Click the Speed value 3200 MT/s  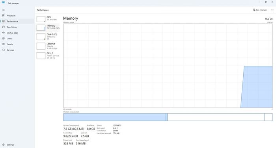click(x=117, y=126)
